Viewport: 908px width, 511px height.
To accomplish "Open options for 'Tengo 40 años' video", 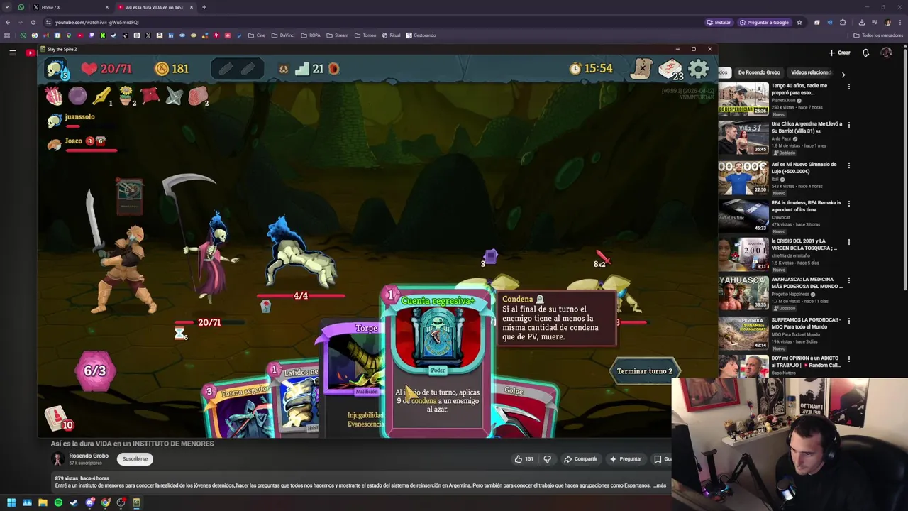I will click(x=848, y=86).
